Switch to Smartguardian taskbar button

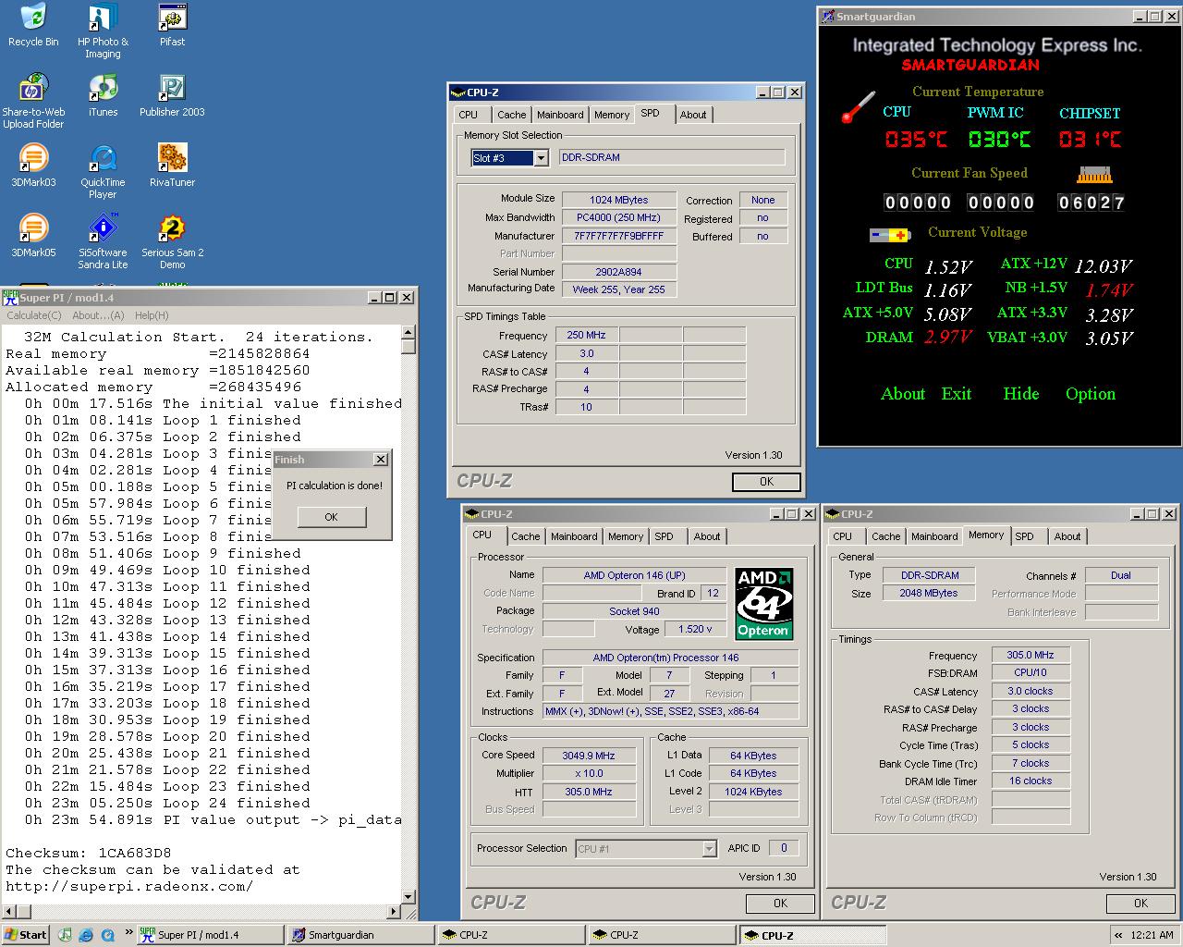[x=360, y=935]
